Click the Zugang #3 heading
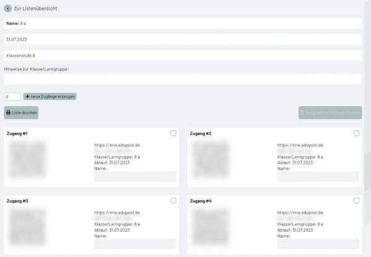This screenshot has height=257, width=371. pyautogui.click(x=17, y=201)
